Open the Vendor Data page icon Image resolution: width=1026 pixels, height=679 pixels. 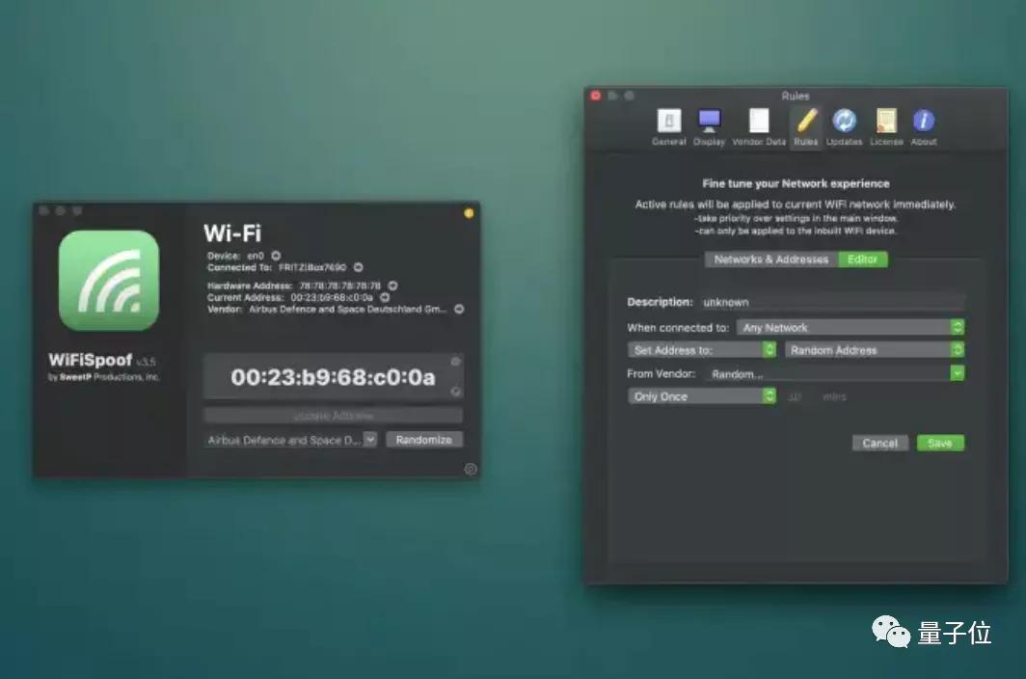click(759, 122)
